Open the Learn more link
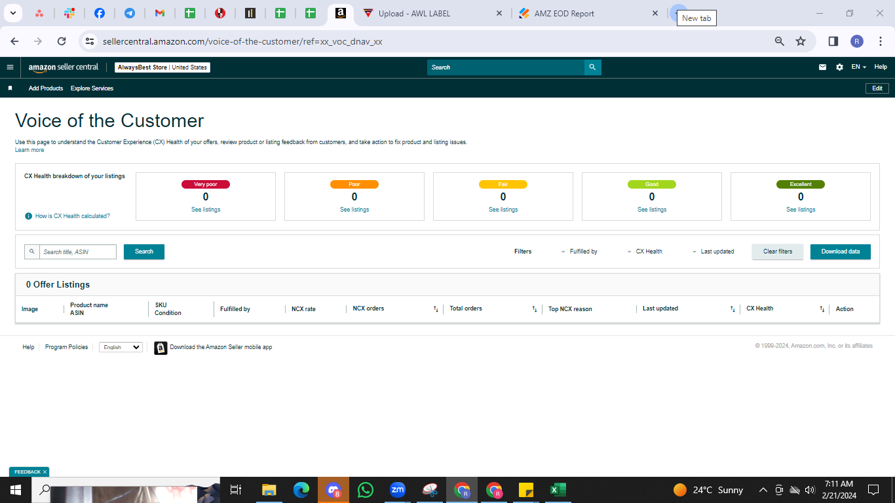The width and height of the screenshot is (895, 503). point(29,150)
